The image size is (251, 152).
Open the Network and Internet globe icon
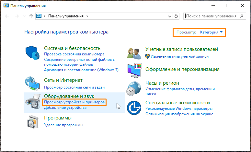pos(32,84)
